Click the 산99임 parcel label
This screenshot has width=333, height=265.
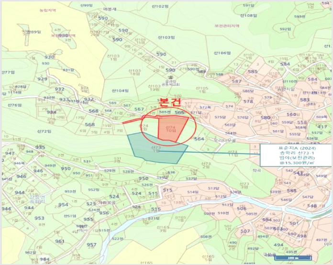(x=87, y=5)
